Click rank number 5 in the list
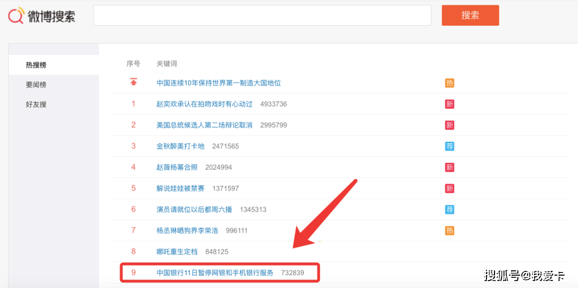 (x=133, y=188)
